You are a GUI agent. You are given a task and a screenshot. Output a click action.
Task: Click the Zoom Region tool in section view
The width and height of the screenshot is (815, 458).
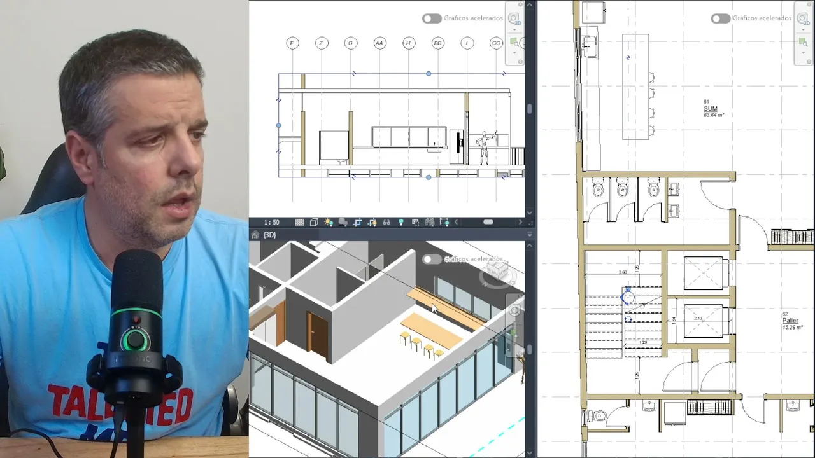pyautogui.click(x=513, y=43)
